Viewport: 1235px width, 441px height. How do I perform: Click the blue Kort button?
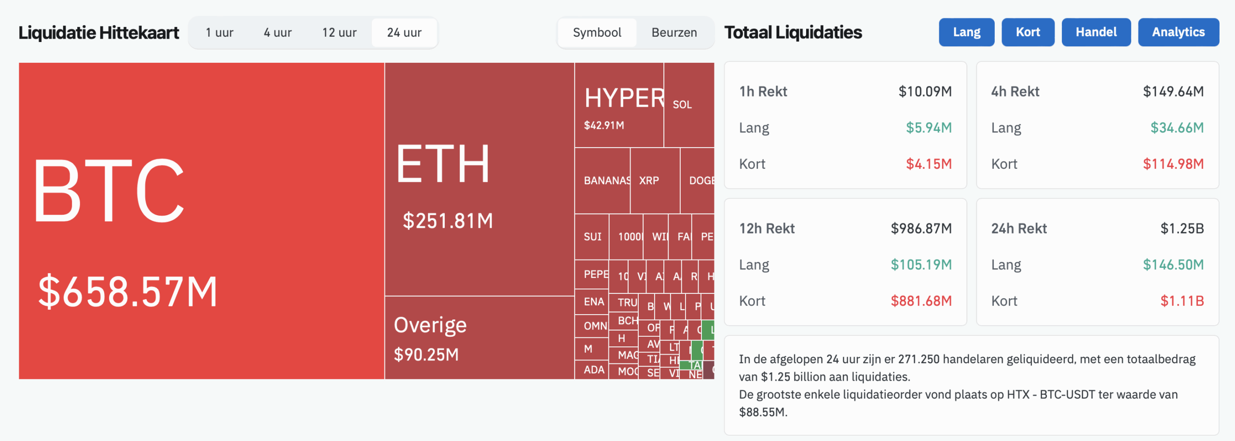1028,32
